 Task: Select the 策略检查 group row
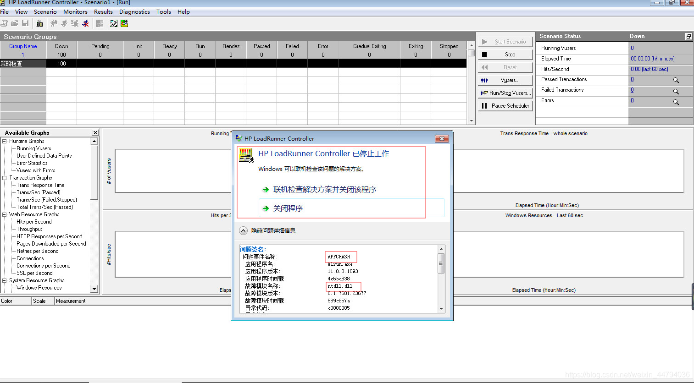click(x=233, y=64)
